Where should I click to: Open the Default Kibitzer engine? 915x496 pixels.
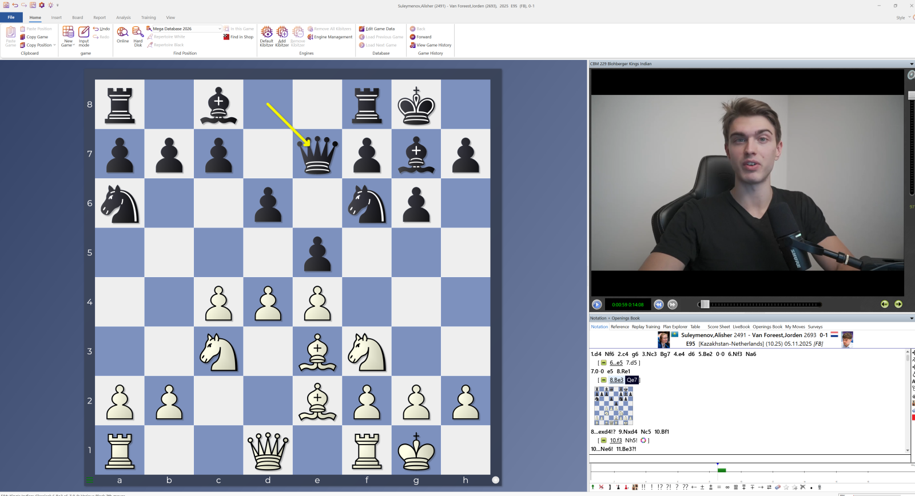[266, 34]
